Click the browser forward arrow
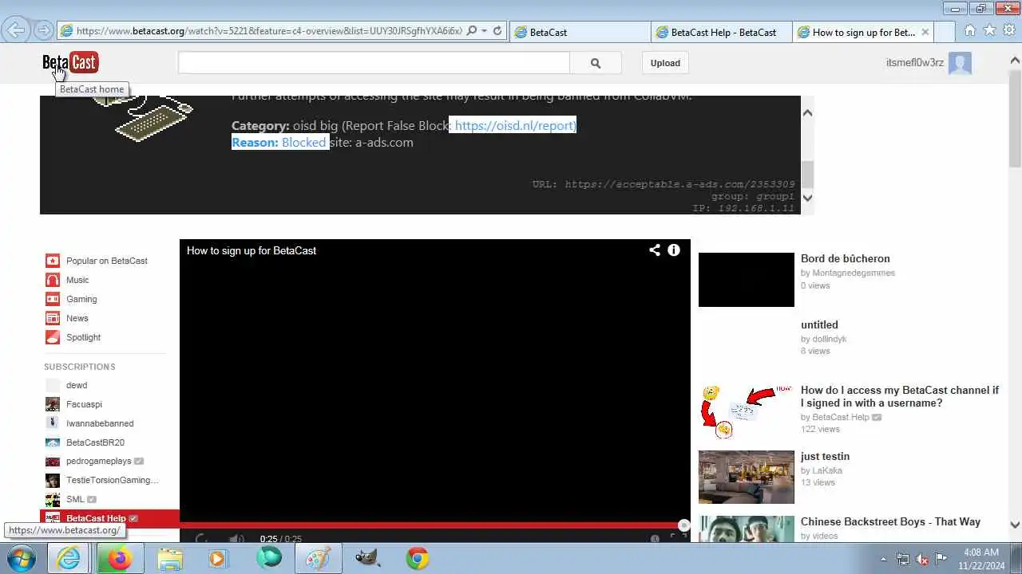This screenshot has height=574, width=1022. click(x=44, y=31)
